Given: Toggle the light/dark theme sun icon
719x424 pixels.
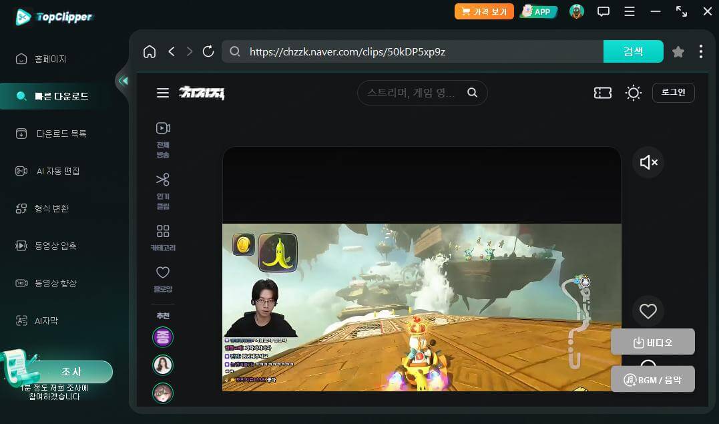Looking at the screenshot, I should (x=634, y=93).
